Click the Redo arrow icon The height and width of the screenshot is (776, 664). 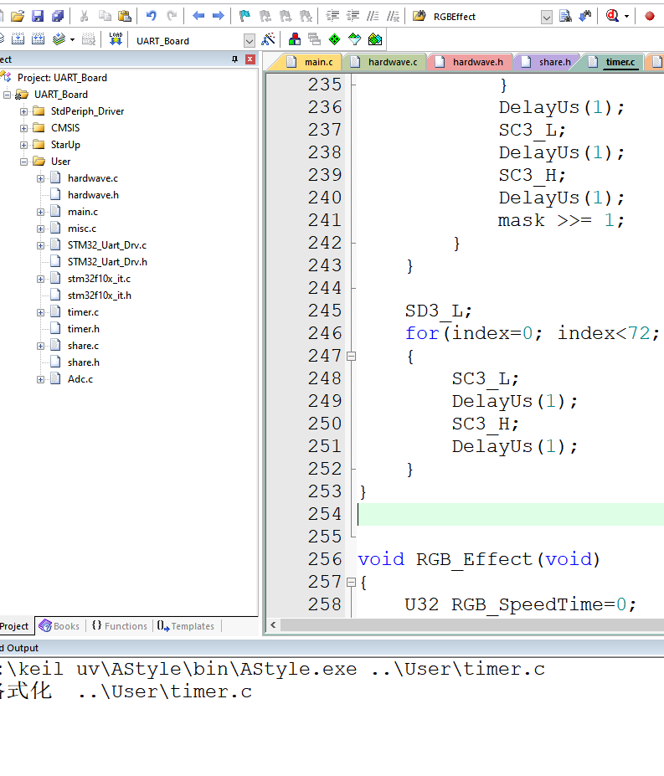coord(172,17)
